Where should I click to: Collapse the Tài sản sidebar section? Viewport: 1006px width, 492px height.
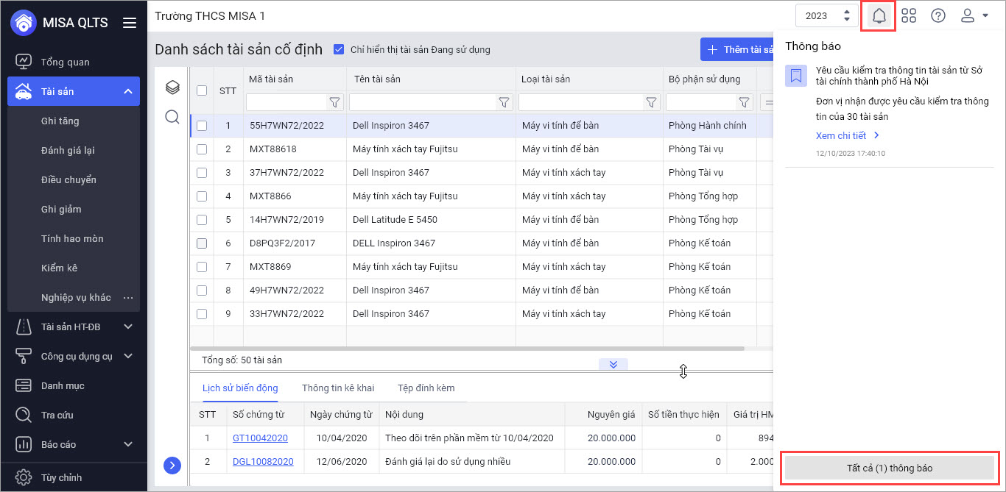[x=127, y=91]
